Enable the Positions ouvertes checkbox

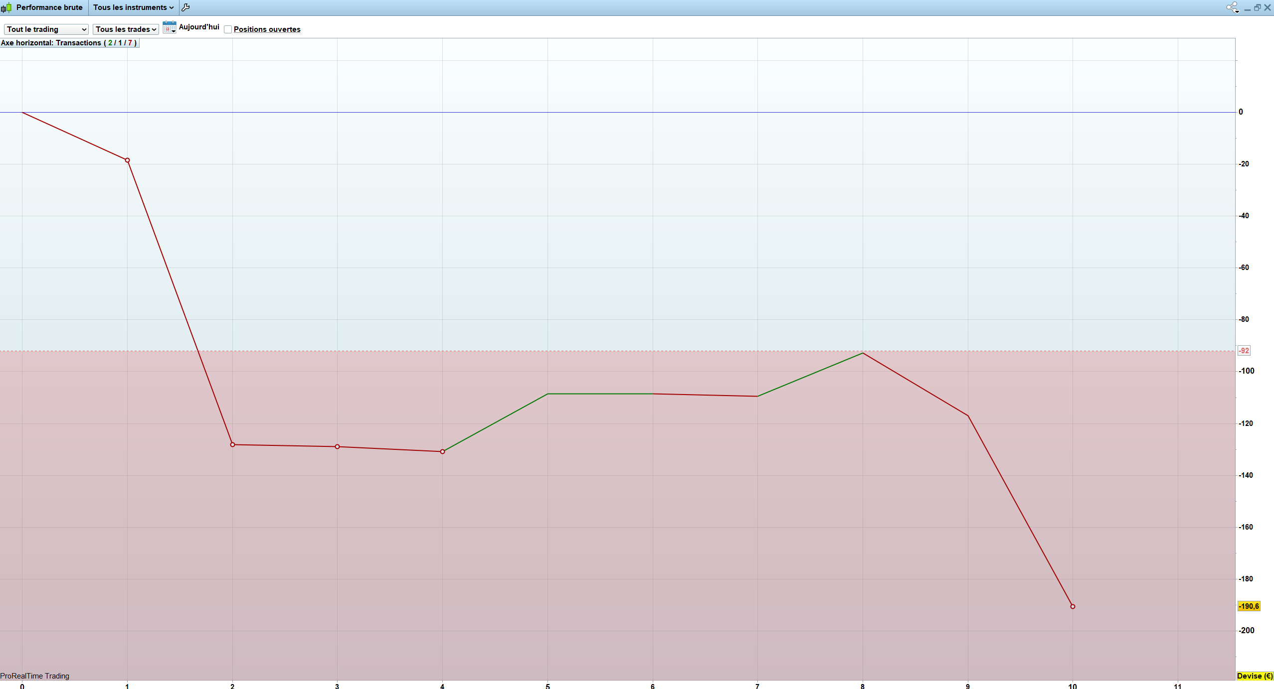(228, 29)
